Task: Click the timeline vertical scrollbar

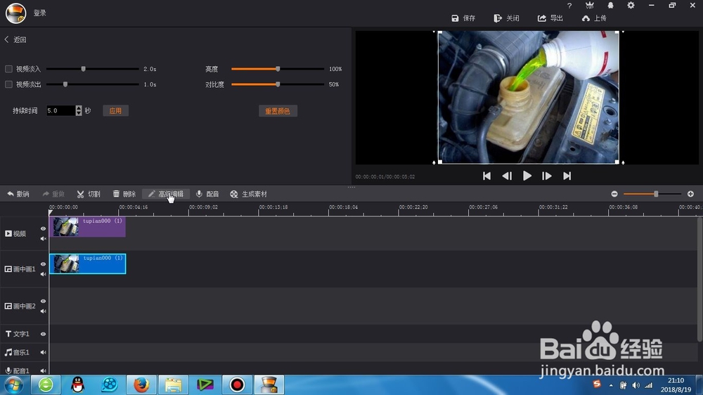Action: tap(700, 278)
